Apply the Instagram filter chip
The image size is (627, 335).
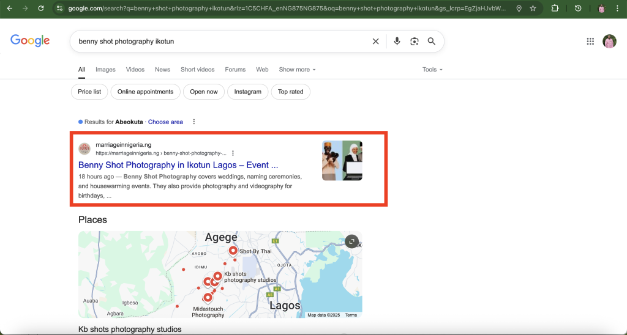point(247,92)
